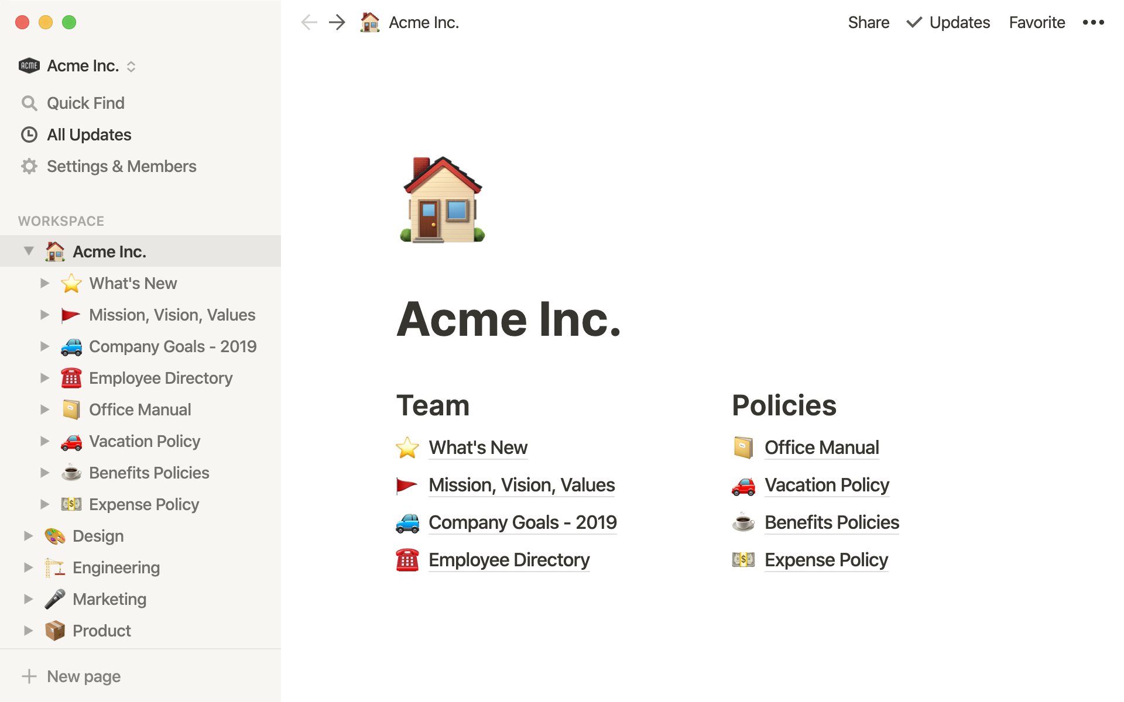Toggle the Acme Inc. workspace collapse arrow
The image size is (1124, 702).
coord(28,252)
